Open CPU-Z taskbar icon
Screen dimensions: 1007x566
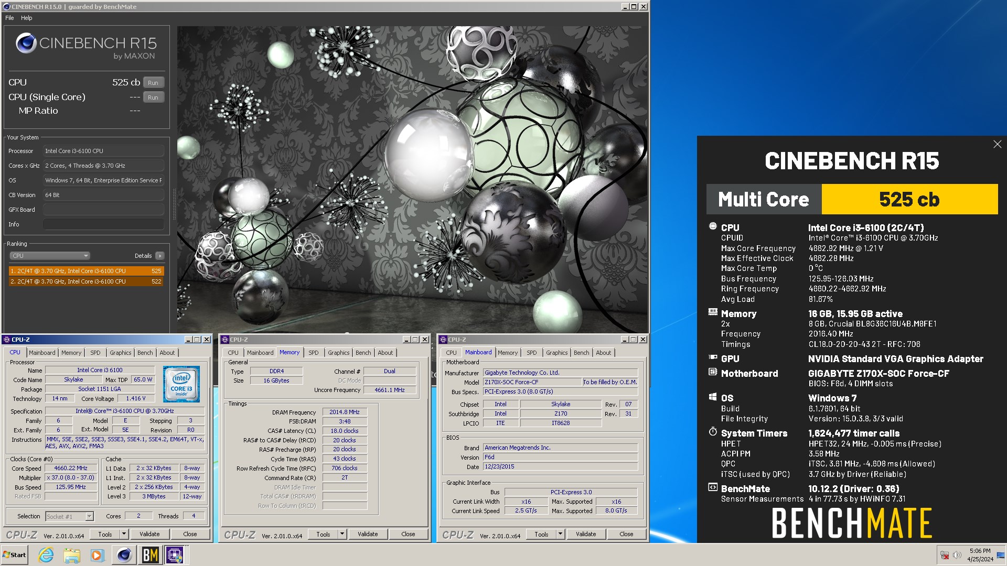175,555
